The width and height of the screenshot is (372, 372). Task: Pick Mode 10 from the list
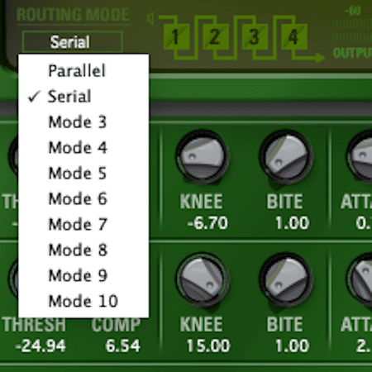[x=83, y=301]
